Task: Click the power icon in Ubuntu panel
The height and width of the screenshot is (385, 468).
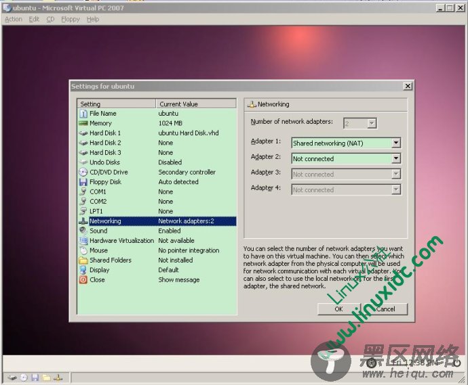Action: click(x=457, y=363)
